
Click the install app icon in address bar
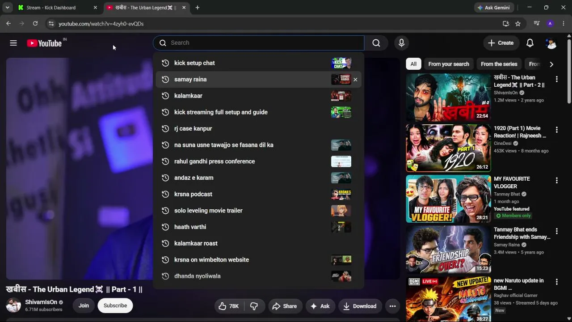tap(506, 24)
